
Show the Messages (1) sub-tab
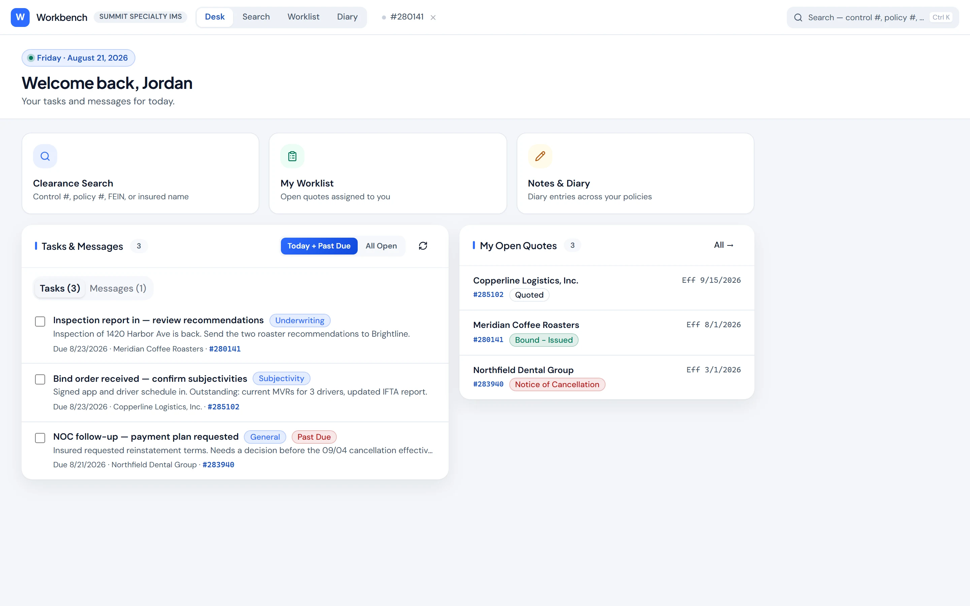[118, 288]
